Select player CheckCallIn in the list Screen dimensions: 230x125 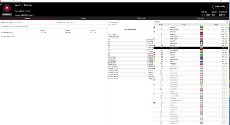click(x=174, y=50)
